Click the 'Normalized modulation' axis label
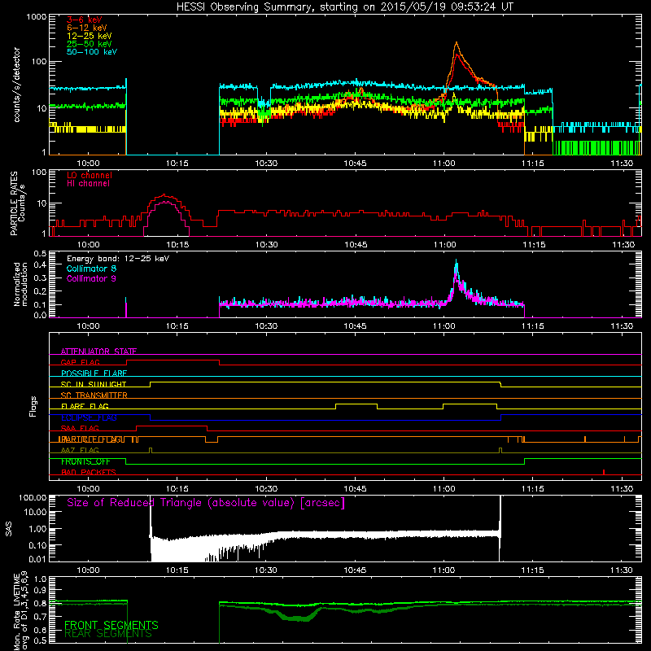Screen dimensions: 651x651 [x=20, y=284]
